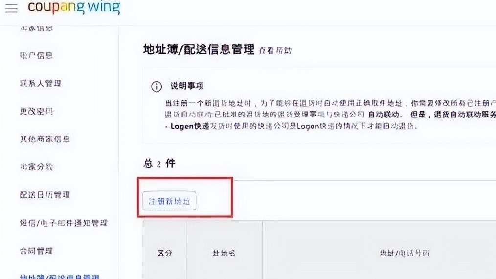Open the hamburger navigation menu
Screen dimensions: 496x279
coord(11,9)
